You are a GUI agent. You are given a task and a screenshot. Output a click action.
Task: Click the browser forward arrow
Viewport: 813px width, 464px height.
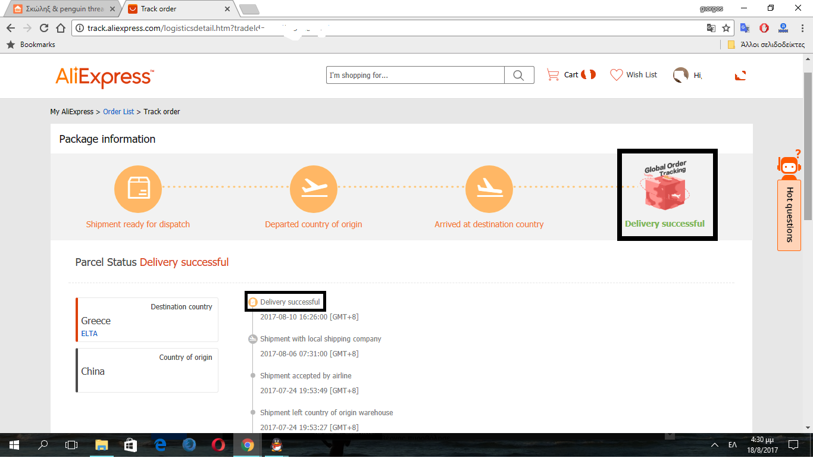[27, 28]
